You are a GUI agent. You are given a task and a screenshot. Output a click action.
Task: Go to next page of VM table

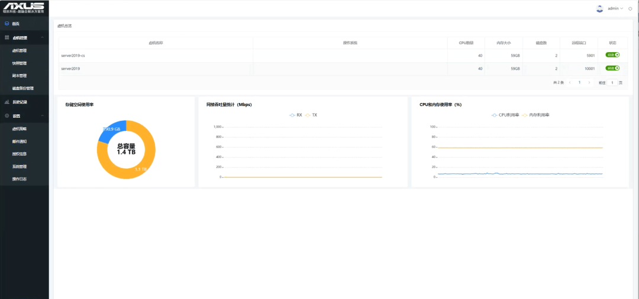(x=589, y=82)
